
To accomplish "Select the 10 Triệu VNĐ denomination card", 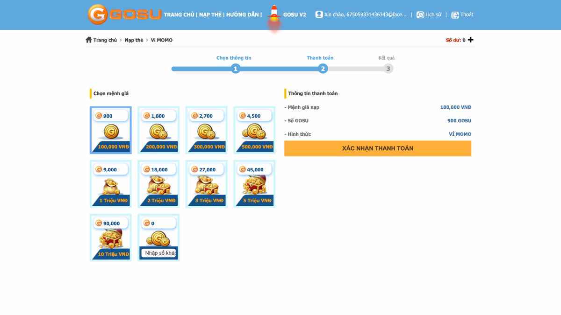I will pyautogui.click(x=111, y=238).
